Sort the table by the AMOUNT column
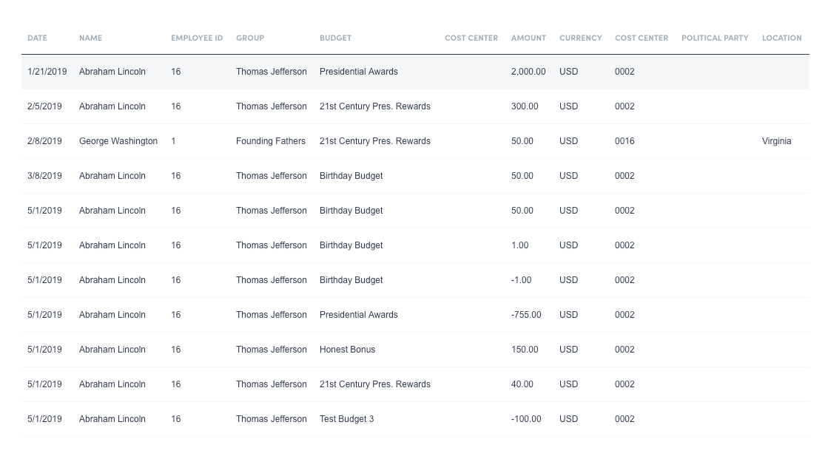Image resolution: width=828 pixels, height=456 pixels. [528, 38]
